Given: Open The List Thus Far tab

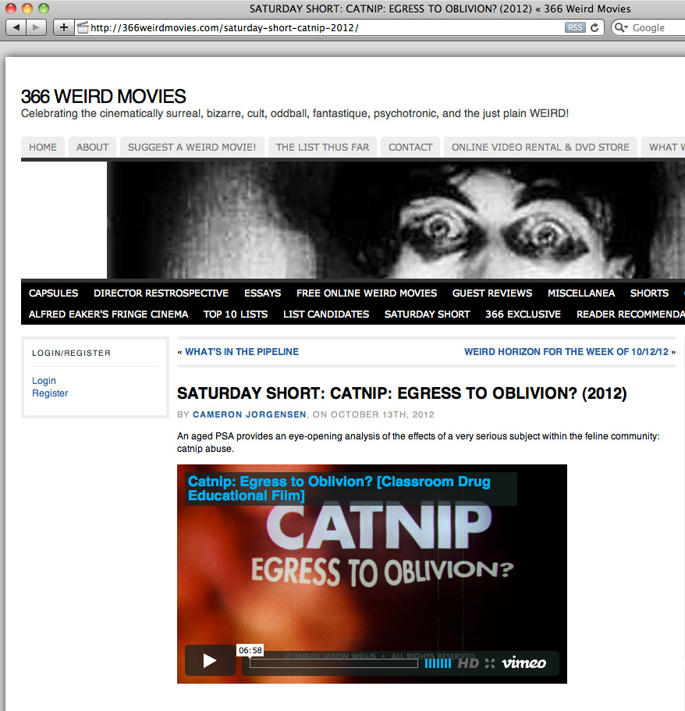Looking at the screenshot, I should 322,147.
